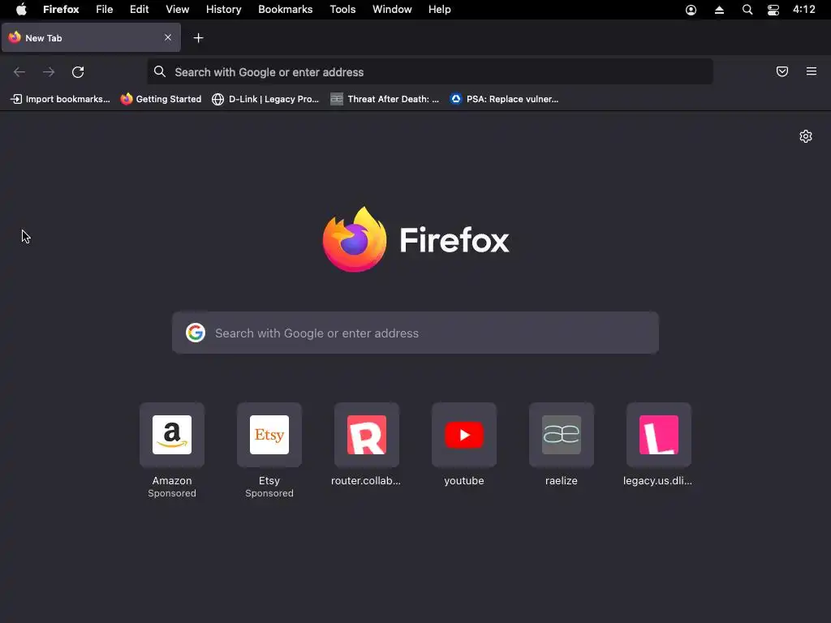Open the Firefox app menu

click(61, 10)
